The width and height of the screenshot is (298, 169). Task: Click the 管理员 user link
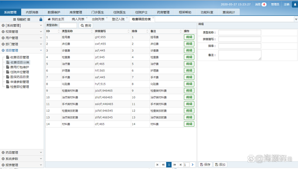[x=275, y=4]
